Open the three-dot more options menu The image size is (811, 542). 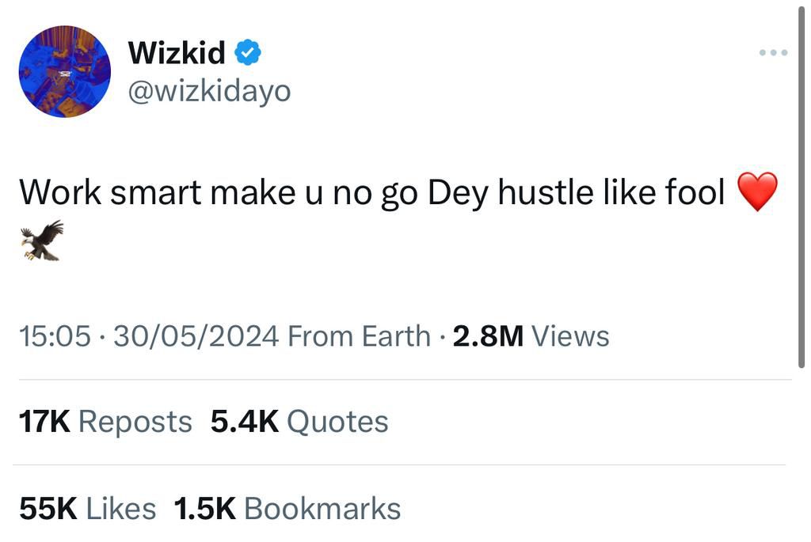(772, 51)
